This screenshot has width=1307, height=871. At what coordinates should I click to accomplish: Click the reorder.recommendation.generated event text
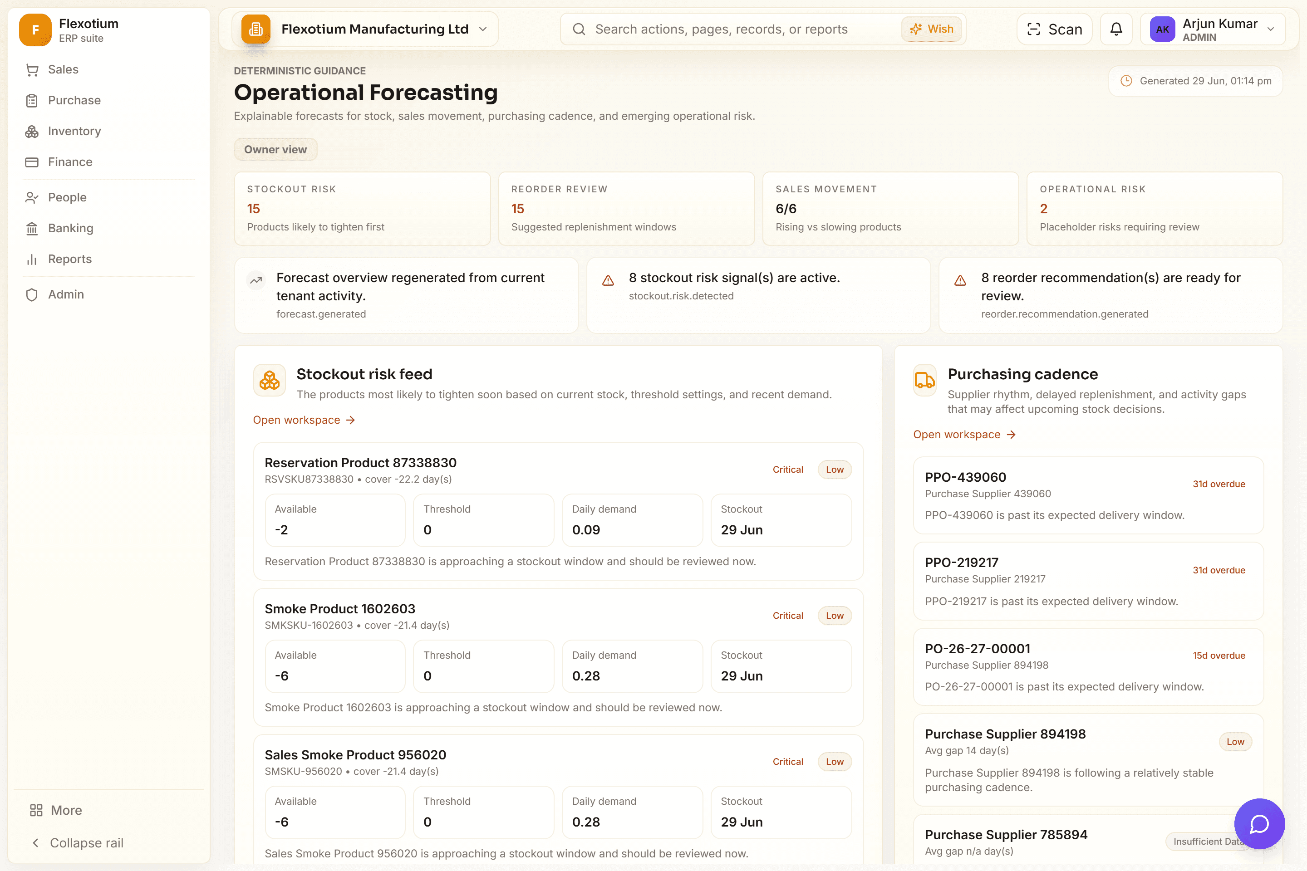tap(1064, 314)
